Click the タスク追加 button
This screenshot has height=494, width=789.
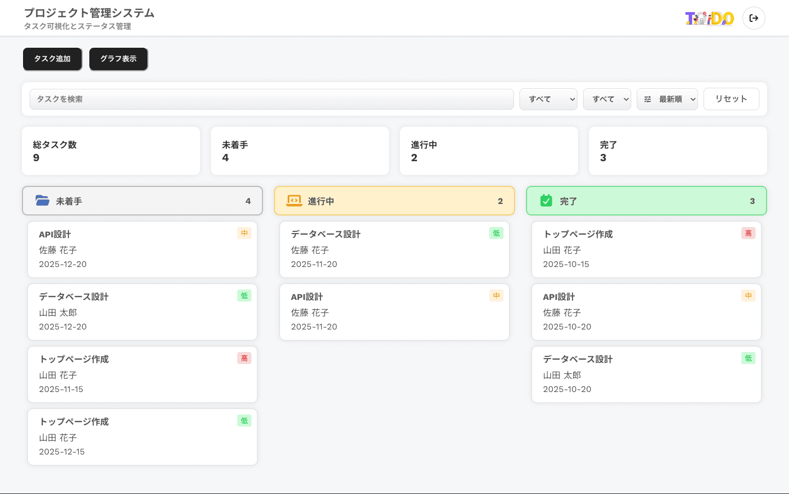tap(53, 59)
